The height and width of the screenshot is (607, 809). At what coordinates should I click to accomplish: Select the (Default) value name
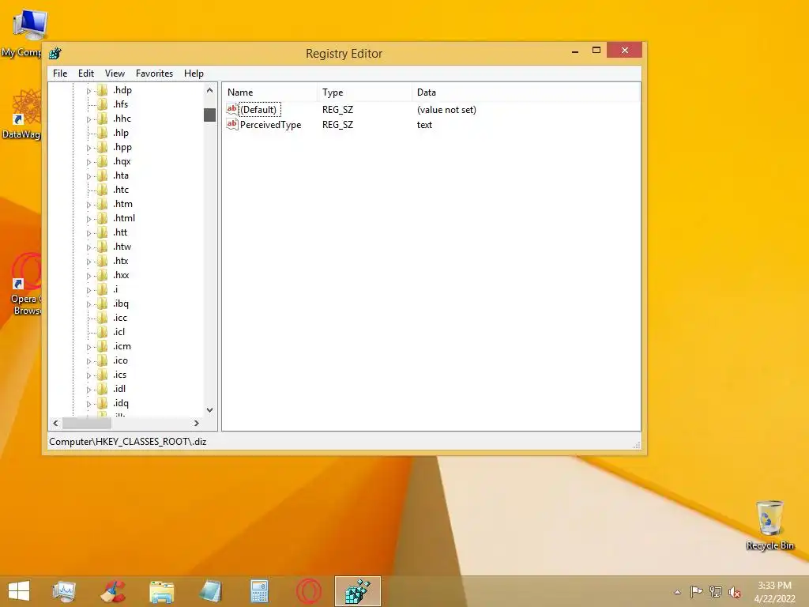coord(260,109)
